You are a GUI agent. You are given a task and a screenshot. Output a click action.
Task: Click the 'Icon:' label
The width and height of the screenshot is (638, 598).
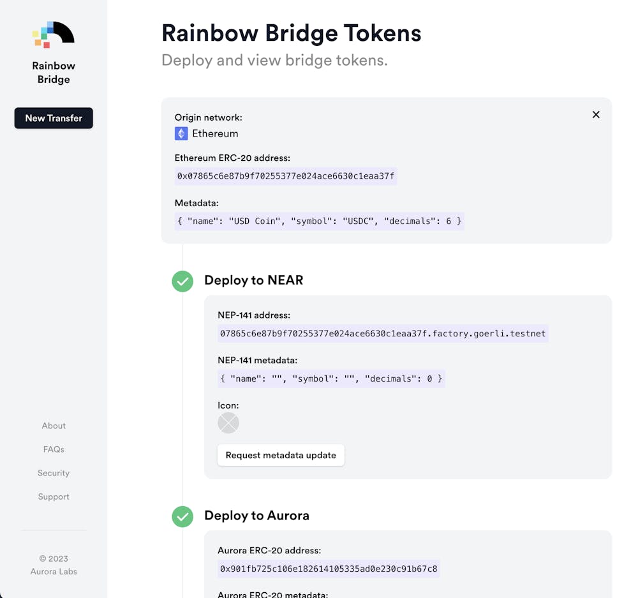(228, 405)
